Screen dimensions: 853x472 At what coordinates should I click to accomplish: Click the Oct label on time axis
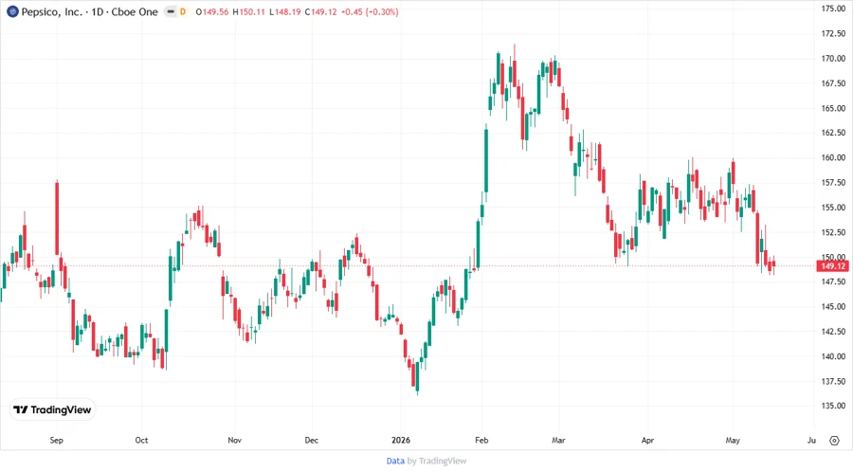pyautogui.click(x=141, y=440)
